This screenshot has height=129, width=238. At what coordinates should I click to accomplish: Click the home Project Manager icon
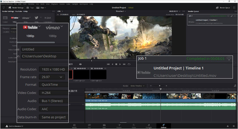tap(227, 126)
